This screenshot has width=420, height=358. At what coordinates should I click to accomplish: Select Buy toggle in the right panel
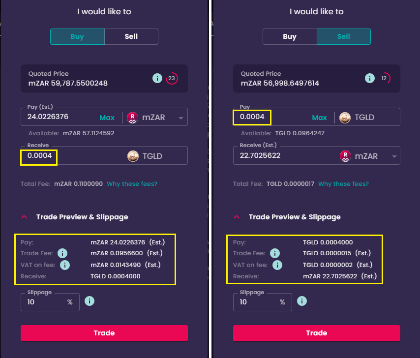pos(290,36)
